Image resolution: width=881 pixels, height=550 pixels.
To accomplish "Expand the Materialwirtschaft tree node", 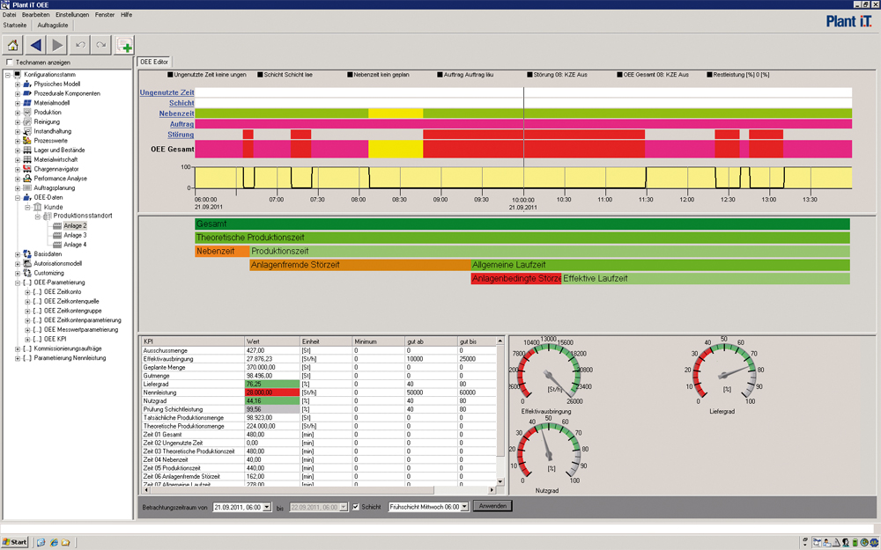I will tap(18, 159).
